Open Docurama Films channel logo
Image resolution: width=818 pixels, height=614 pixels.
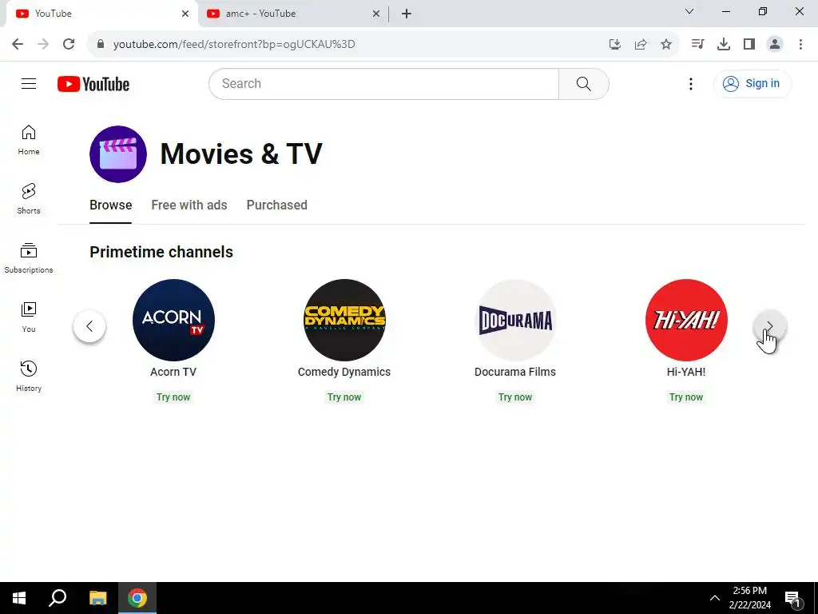pos(515,320)
